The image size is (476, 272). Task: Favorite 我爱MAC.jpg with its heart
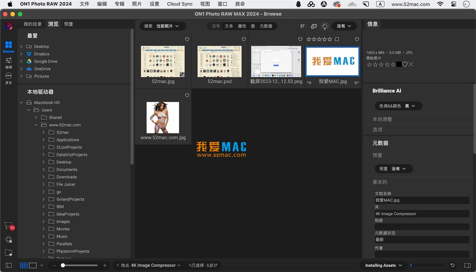[x=357, y=39]
